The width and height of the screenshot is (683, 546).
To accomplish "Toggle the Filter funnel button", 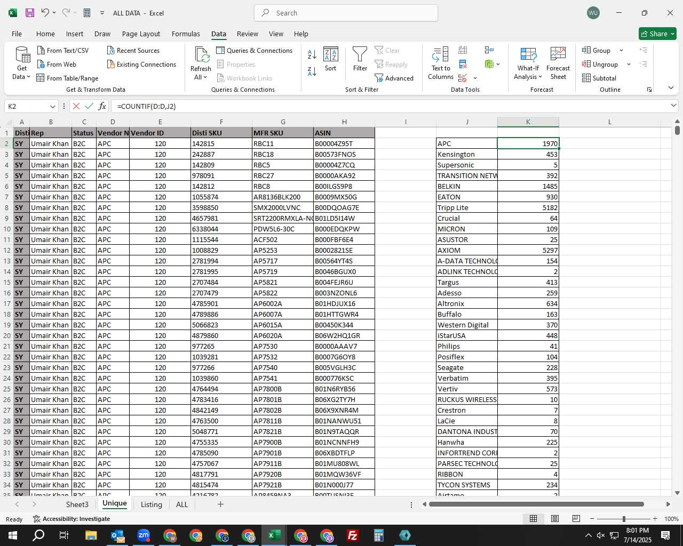I will [x=360, y=59].
